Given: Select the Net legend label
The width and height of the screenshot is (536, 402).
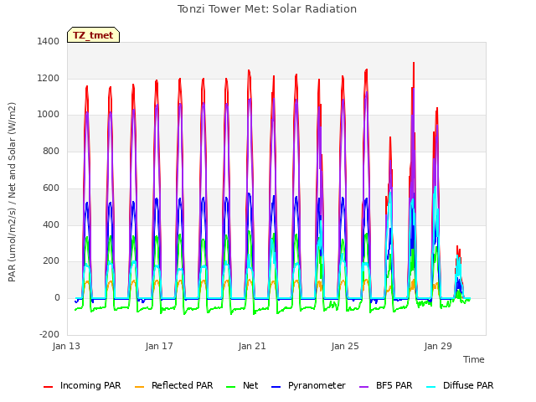Looking at the screenshot, I should 250,385.
